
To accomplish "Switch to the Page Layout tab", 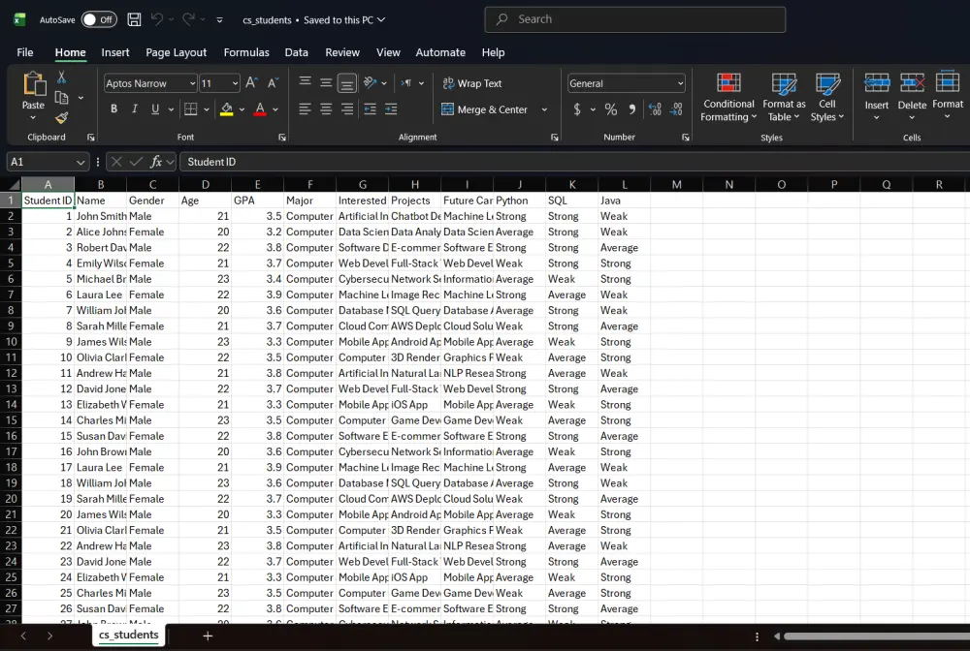I will point(177,52).
